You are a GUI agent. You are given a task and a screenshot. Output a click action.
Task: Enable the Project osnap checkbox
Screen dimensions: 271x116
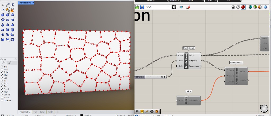click(x=2, y=98)
